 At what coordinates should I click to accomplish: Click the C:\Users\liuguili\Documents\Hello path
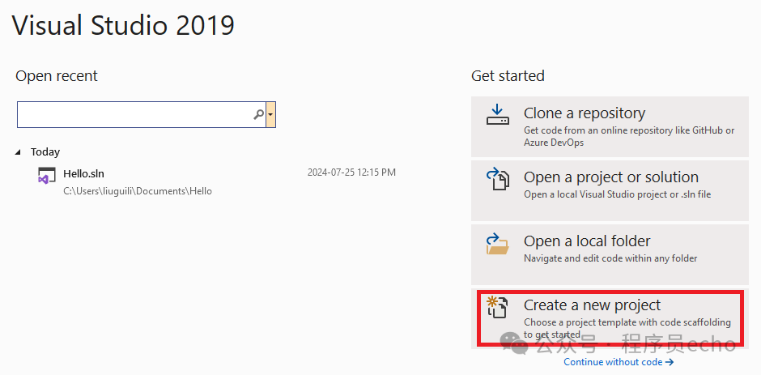[137, 191]
